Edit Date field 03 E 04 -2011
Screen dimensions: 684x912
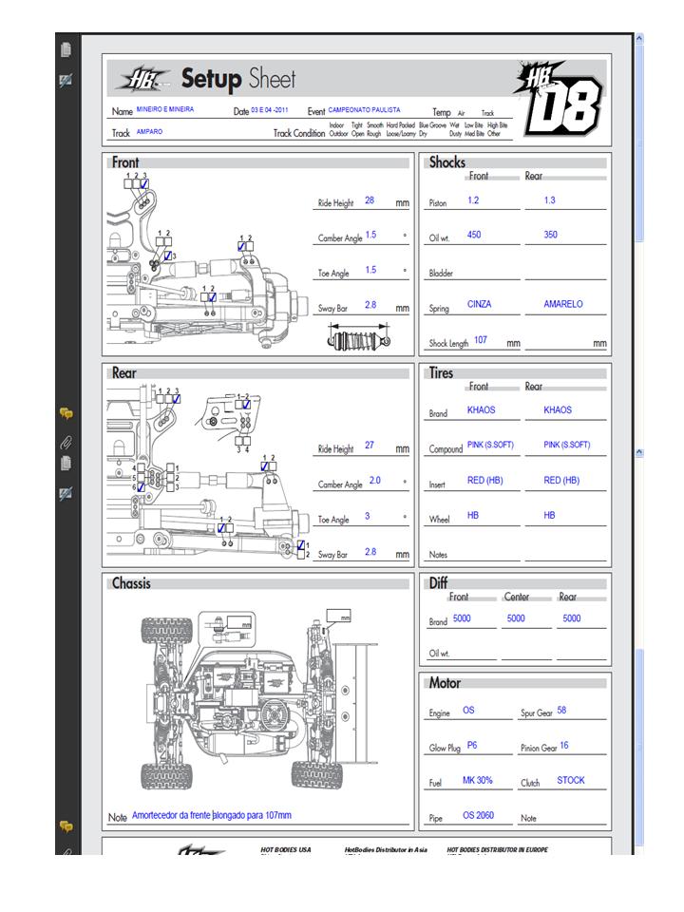[270, 110]
